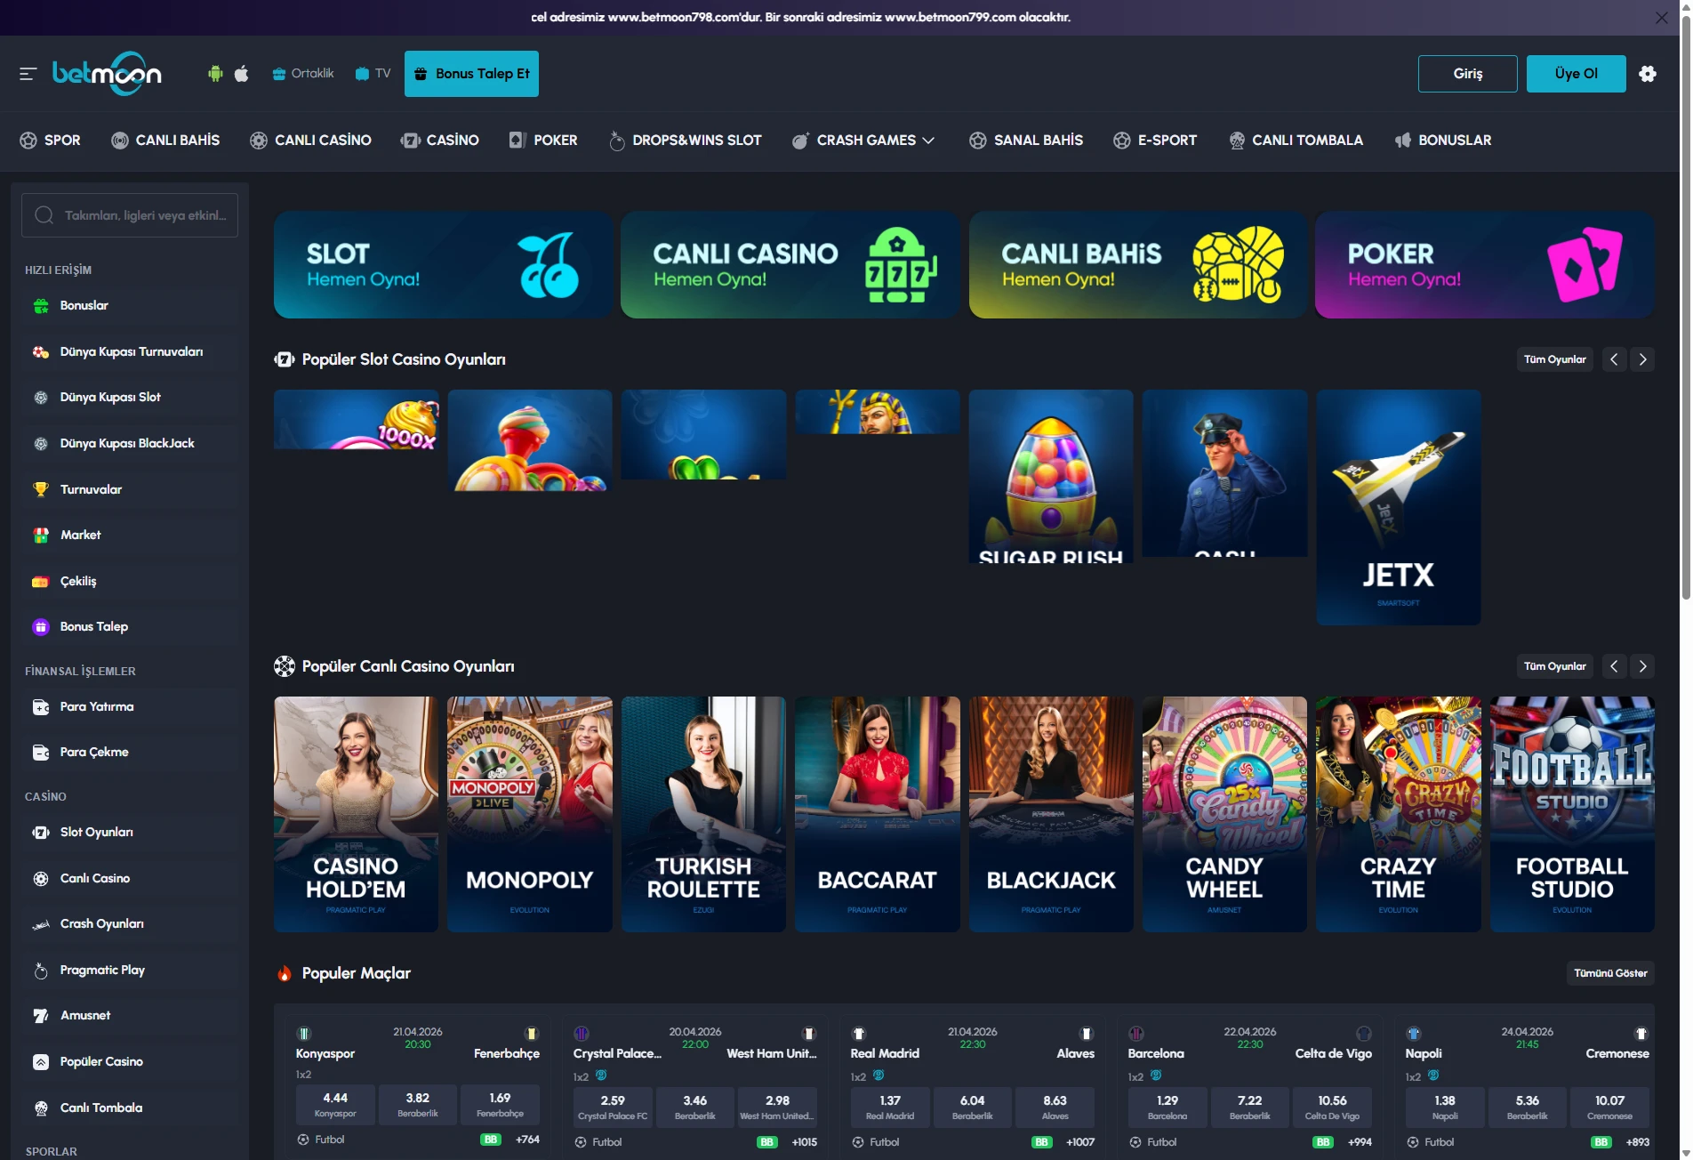
Task: Open DROPS&WINS SLOT menu item
Action: coord(685,141)
